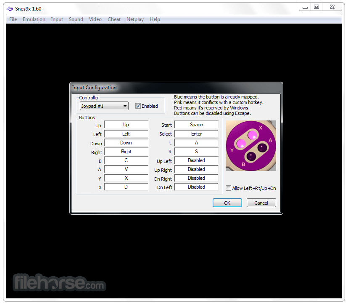Click the 'Buttons can be disabled using Escape.' text
This screenshot has height=304, width=348.
(x=212, y=113)
